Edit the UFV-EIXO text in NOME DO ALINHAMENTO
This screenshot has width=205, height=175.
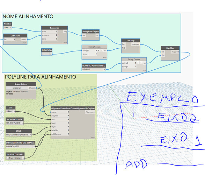pos(93,69)
